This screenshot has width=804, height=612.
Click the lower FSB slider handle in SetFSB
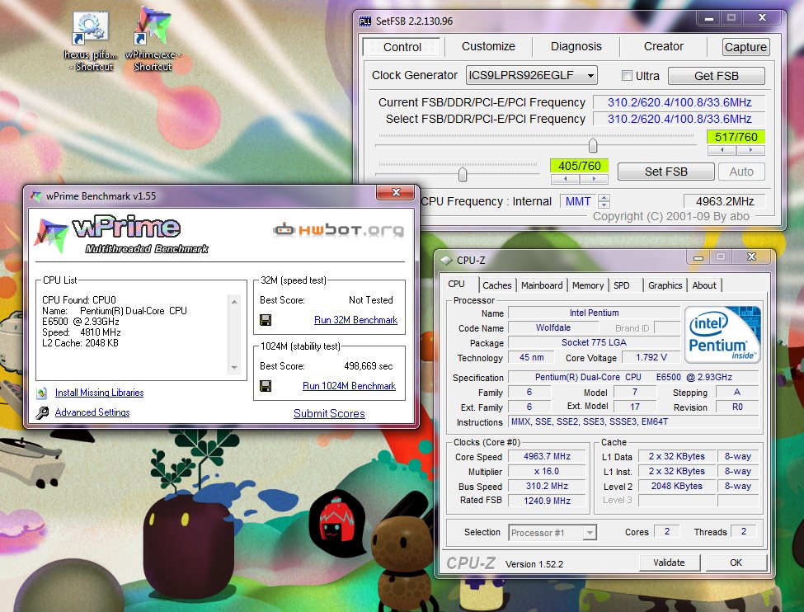pos(463,174)
